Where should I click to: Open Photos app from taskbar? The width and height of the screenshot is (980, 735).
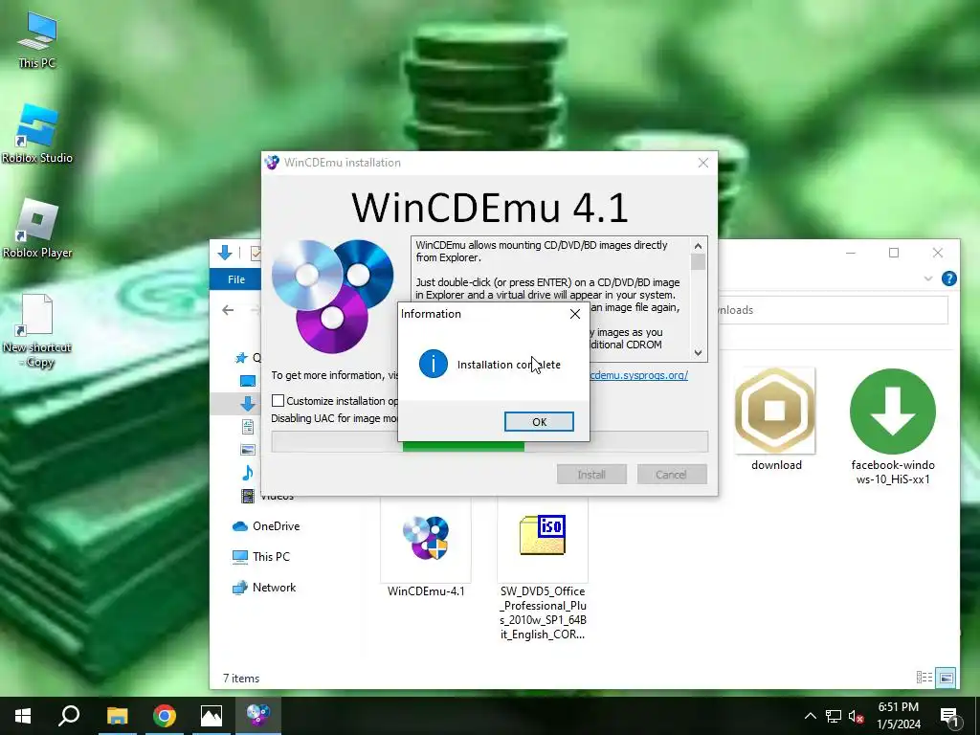tap(212, 716)
